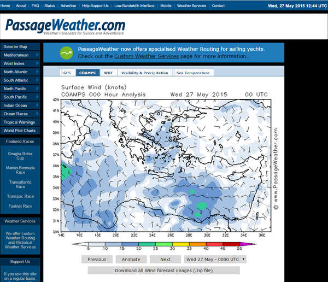Download all Wind forecast images zip
The width and height of the screenshot is (328, 282).
pos(164,271)
